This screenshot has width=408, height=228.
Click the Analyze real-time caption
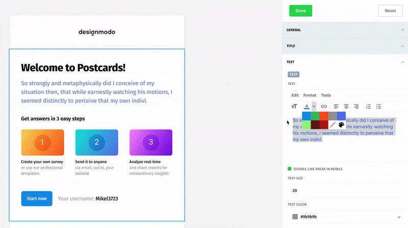[x=145, y=162]
